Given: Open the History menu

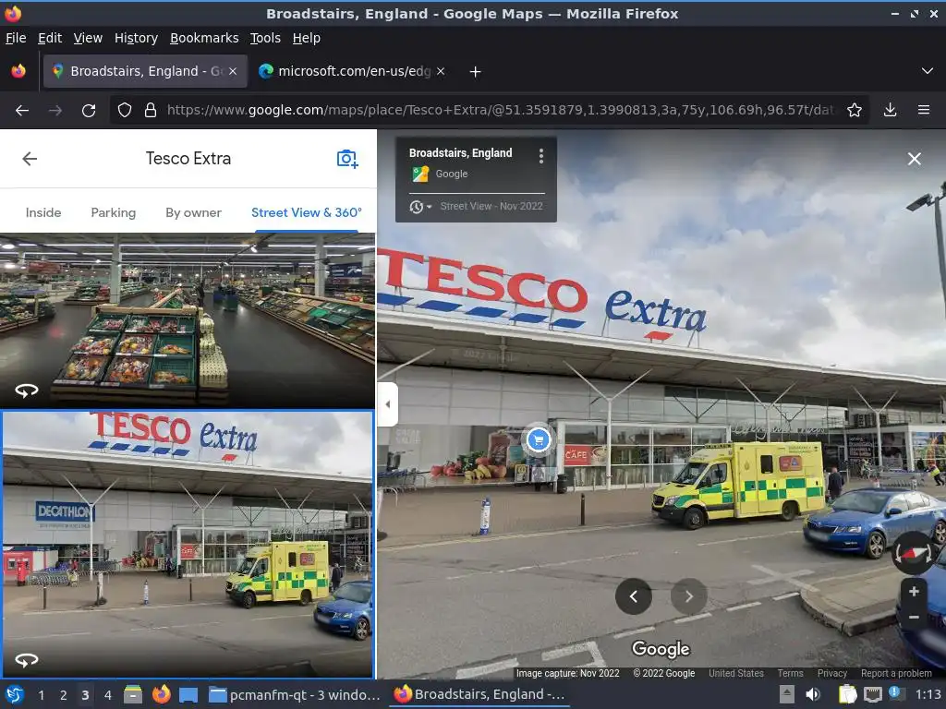Looking at the screenshot, I should pyautogui.click(x=136, y=38).
